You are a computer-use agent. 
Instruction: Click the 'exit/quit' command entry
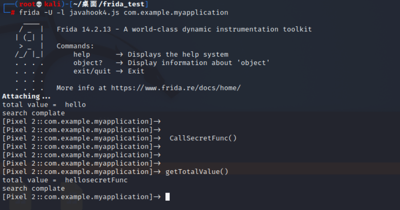pyautogui.click(x=92, y=71)
